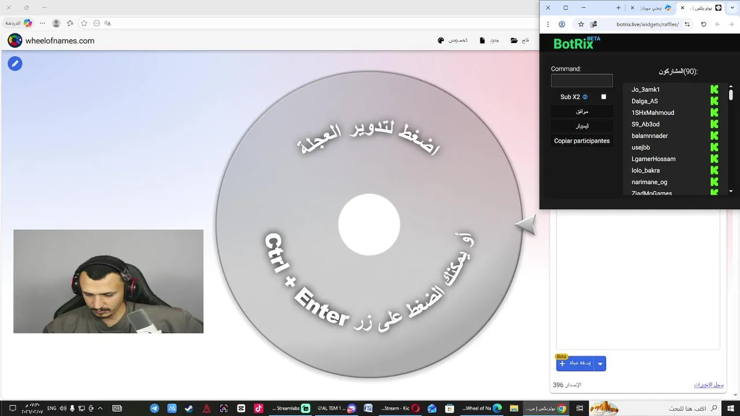Click the Kick icon next to usejbb

coord(715,147)
